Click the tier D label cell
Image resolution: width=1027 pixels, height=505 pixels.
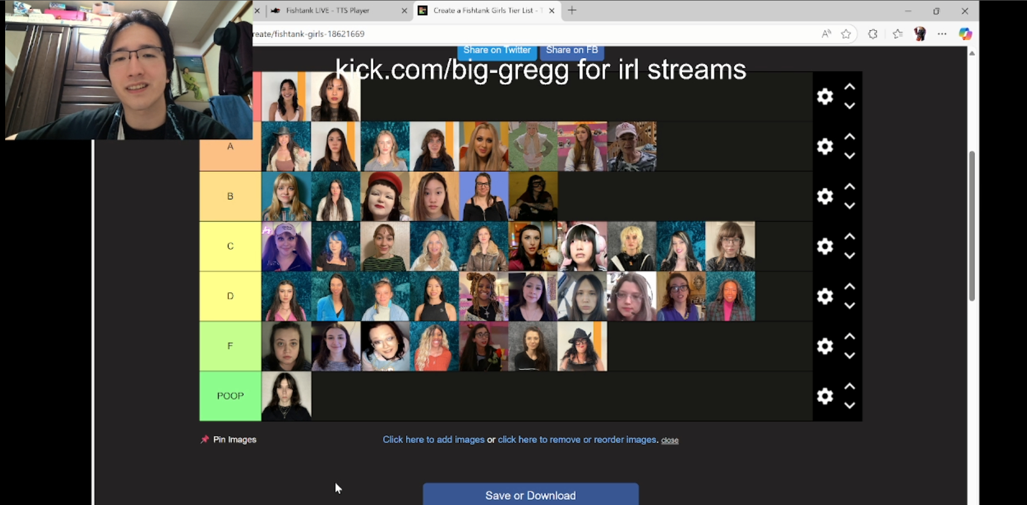coord(230,296)
